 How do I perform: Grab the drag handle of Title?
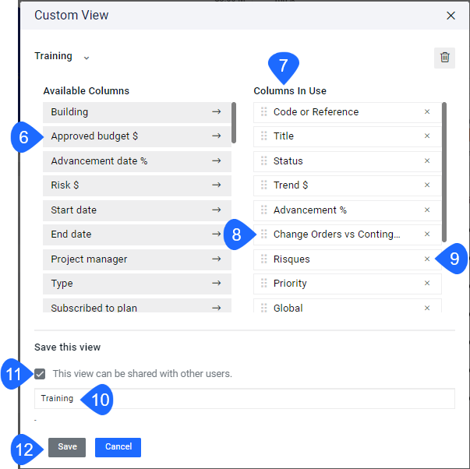click(263, 136)
